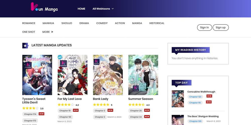Open the MANHUA genre
This screenshot has width=251, height=125.
(x=48, y=23)
